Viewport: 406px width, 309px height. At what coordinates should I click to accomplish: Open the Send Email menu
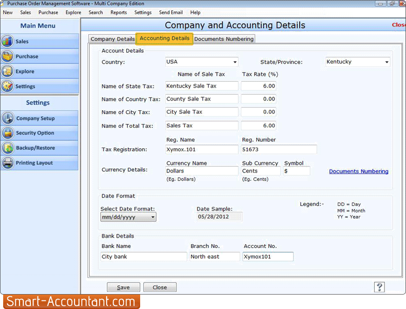coord(170,12)
